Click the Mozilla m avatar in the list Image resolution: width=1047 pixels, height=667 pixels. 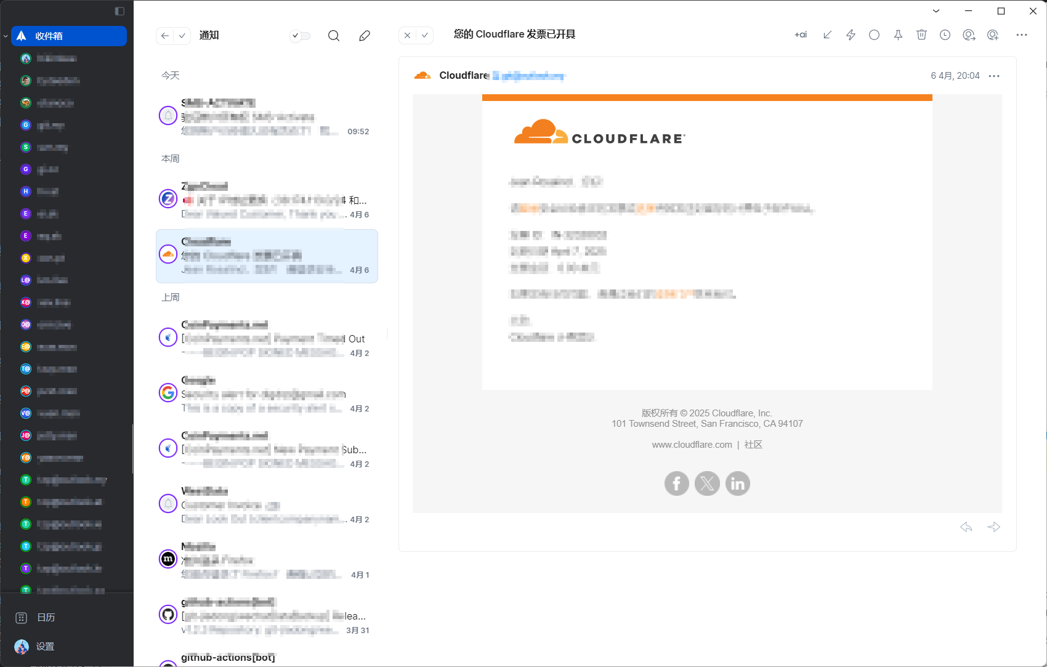tap(168, 559)
